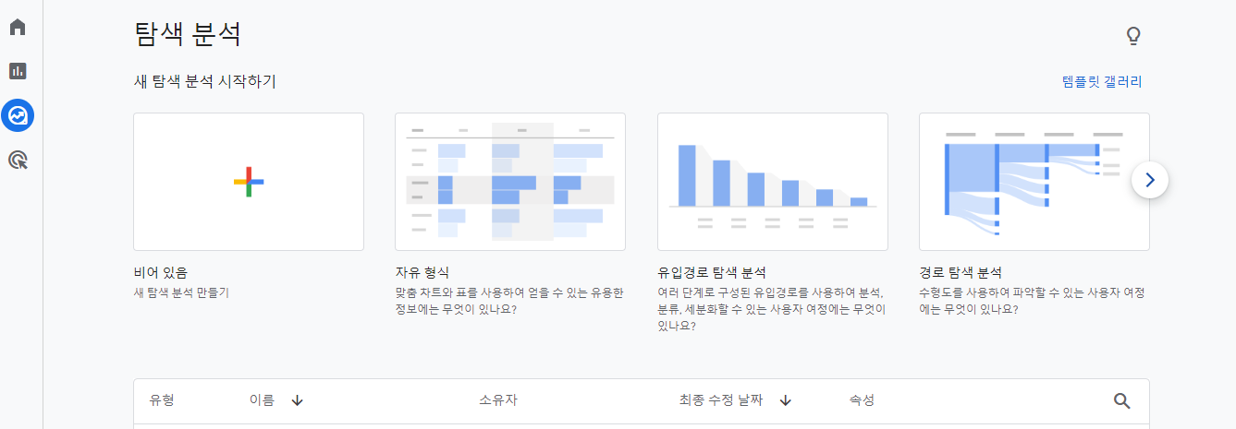
Task: Toggle the sort arrow next to 최종 수정 날짜
Action: point(785,400)
